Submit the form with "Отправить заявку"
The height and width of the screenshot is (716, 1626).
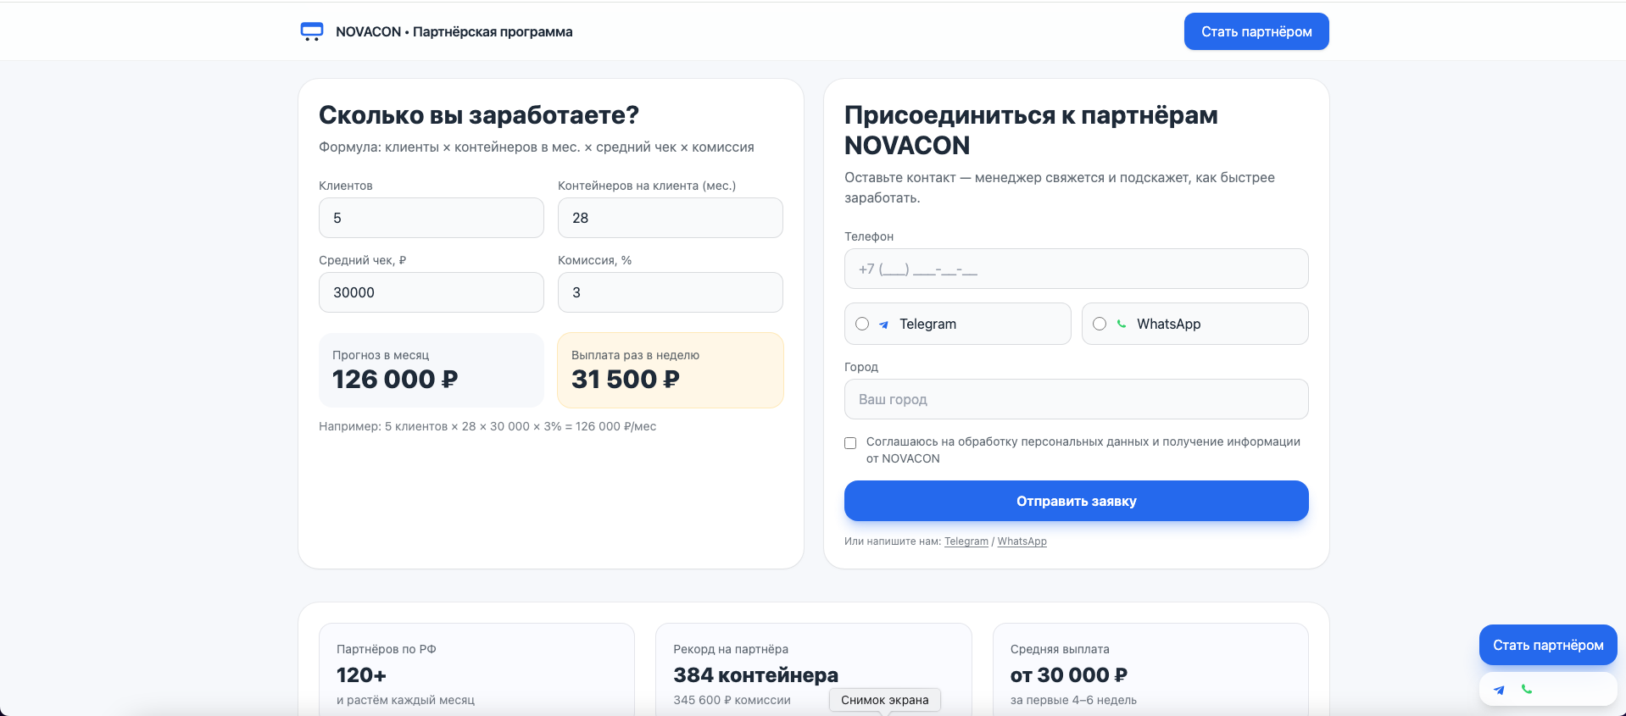click(1076, 501)
